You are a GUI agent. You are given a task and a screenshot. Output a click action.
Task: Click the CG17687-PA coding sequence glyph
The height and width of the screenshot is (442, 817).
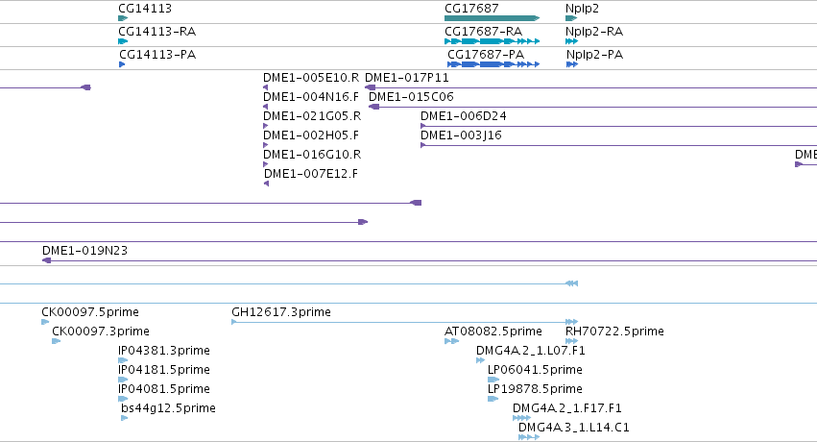pyautogui.click(x=493, y=64)
